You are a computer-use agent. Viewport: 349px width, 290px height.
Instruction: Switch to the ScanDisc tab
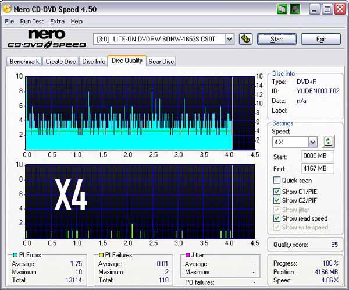161,62
